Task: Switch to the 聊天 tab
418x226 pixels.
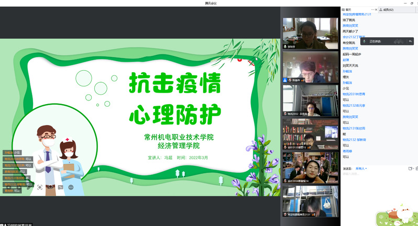Action: [348, 9]
